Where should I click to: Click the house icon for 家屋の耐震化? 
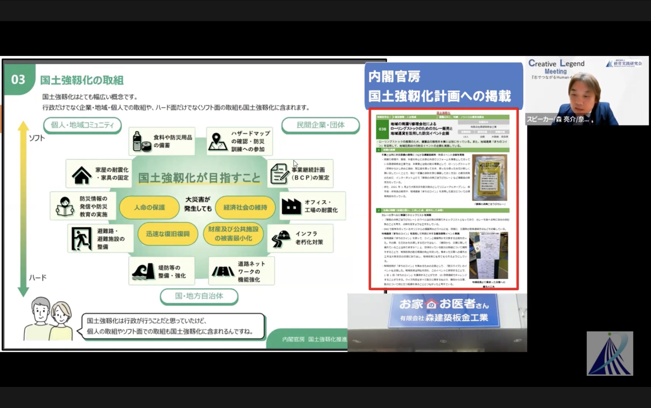tap(81, 175)
